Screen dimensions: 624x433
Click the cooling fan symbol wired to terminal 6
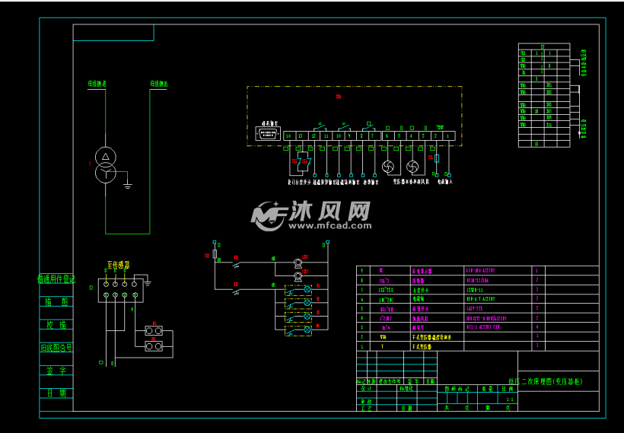point(388,167)
